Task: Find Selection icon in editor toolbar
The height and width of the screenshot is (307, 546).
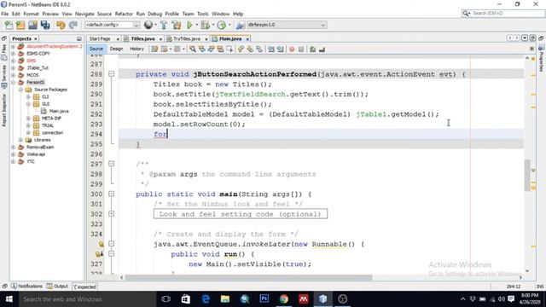Action: 193,49
